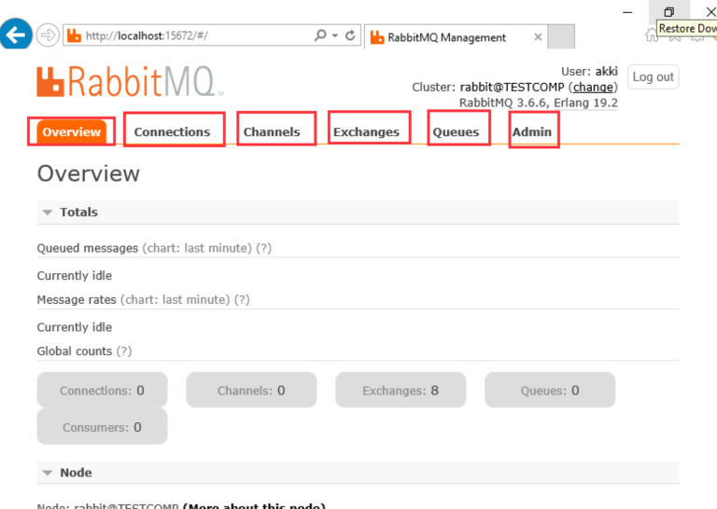The height and width of the screenshot is (509, 717).
Task: Open help for Global counts
Action: [124, 351]
